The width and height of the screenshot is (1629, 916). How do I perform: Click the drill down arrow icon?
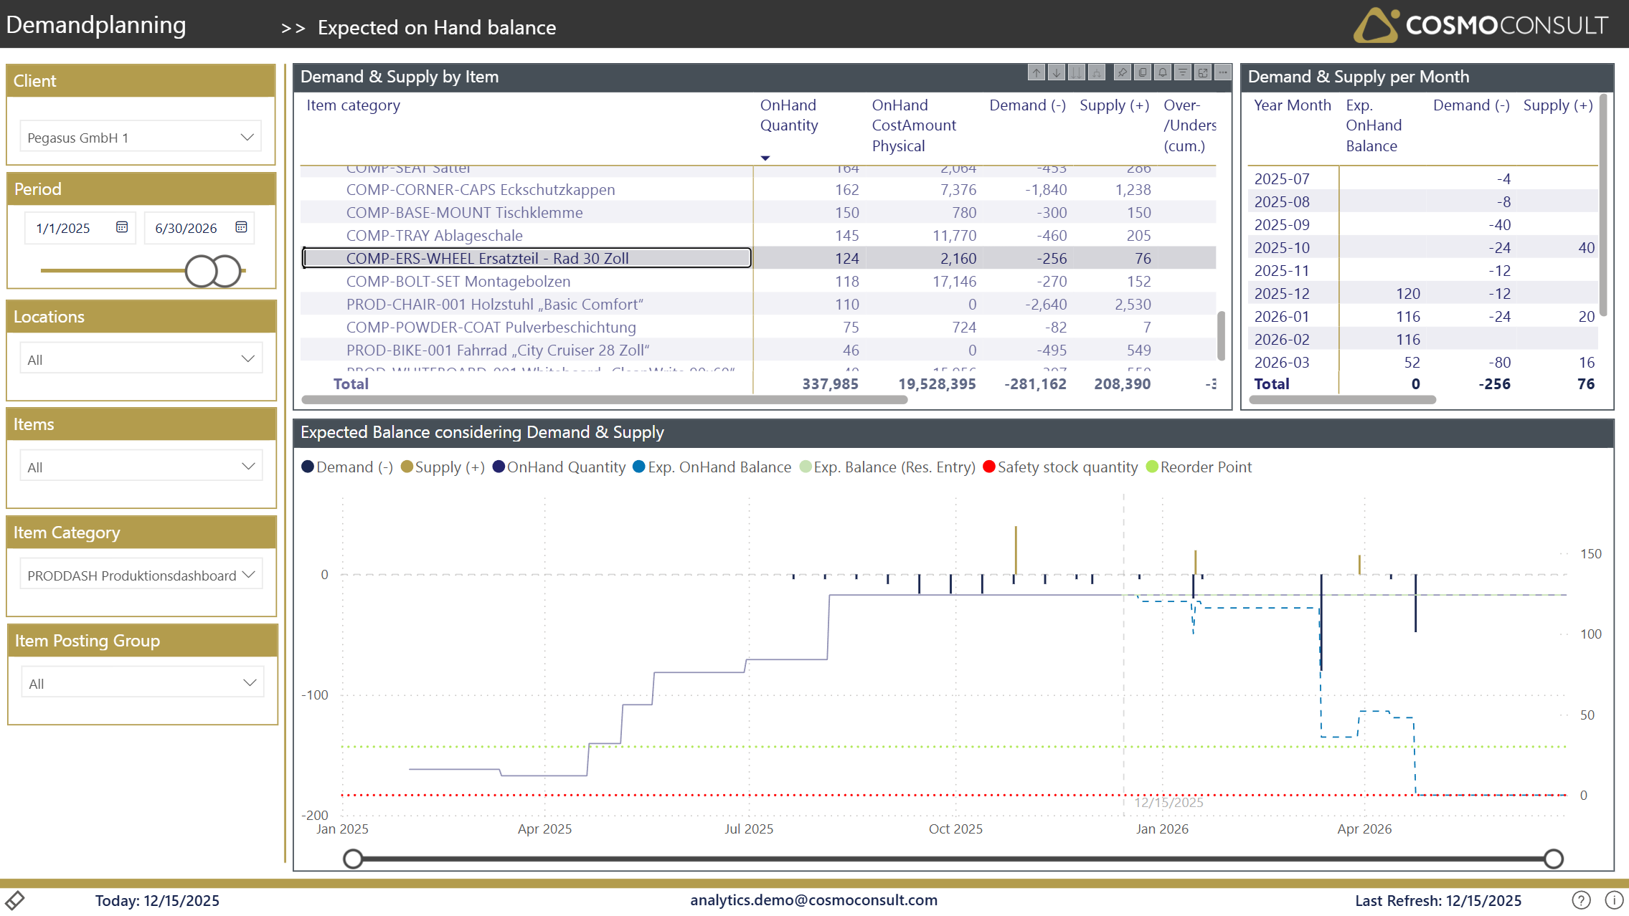point(1057,72)
